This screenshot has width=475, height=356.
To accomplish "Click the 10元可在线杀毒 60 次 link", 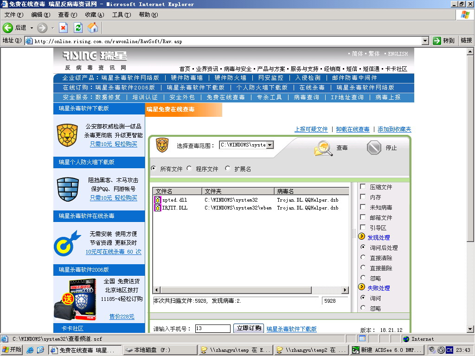I will pyautogui.click(x=114, y=252).
